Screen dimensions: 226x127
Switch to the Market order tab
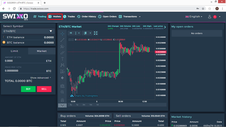point(42,51)
